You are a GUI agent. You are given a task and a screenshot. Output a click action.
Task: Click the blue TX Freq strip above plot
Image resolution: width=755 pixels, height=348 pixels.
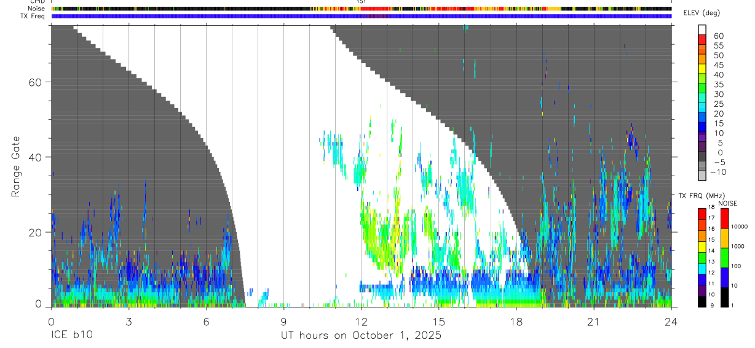pos(362,16)
